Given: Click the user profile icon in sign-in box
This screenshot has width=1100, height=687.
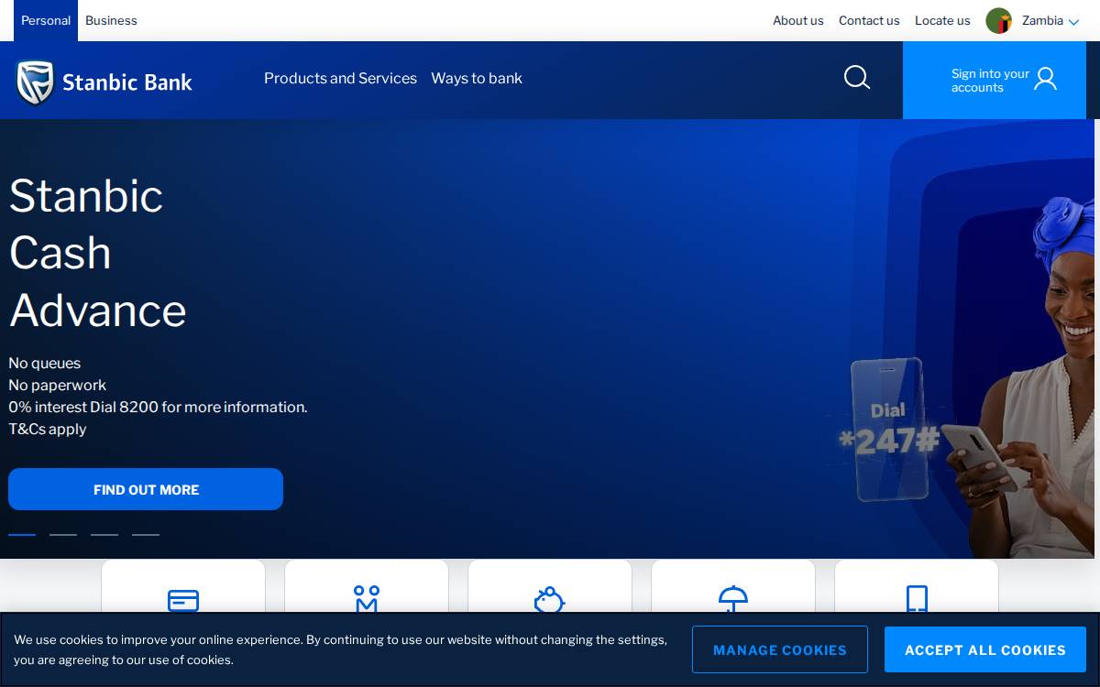Looking at the screenshot, I should click(x=1045, y=79).
